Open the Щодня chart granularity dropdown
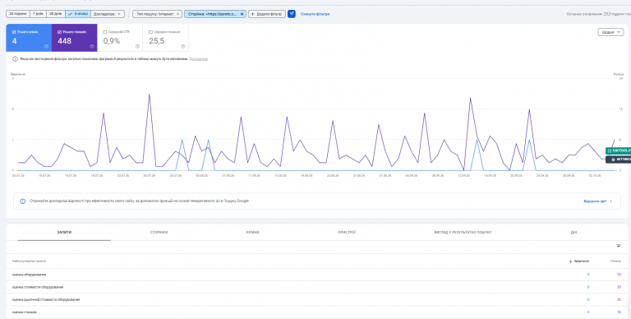 (x=610, y=32)
